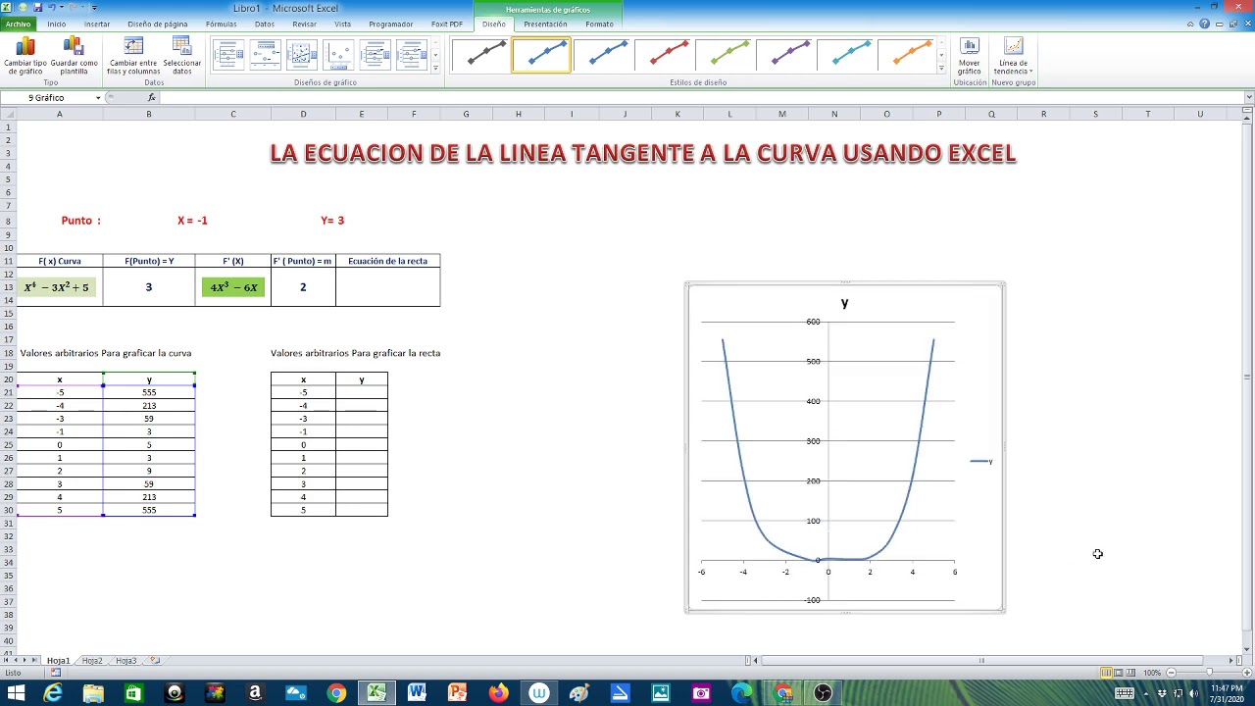Click into the formula bar
Viewport: 1255px width, 706px height.
(x=701, y=98)
